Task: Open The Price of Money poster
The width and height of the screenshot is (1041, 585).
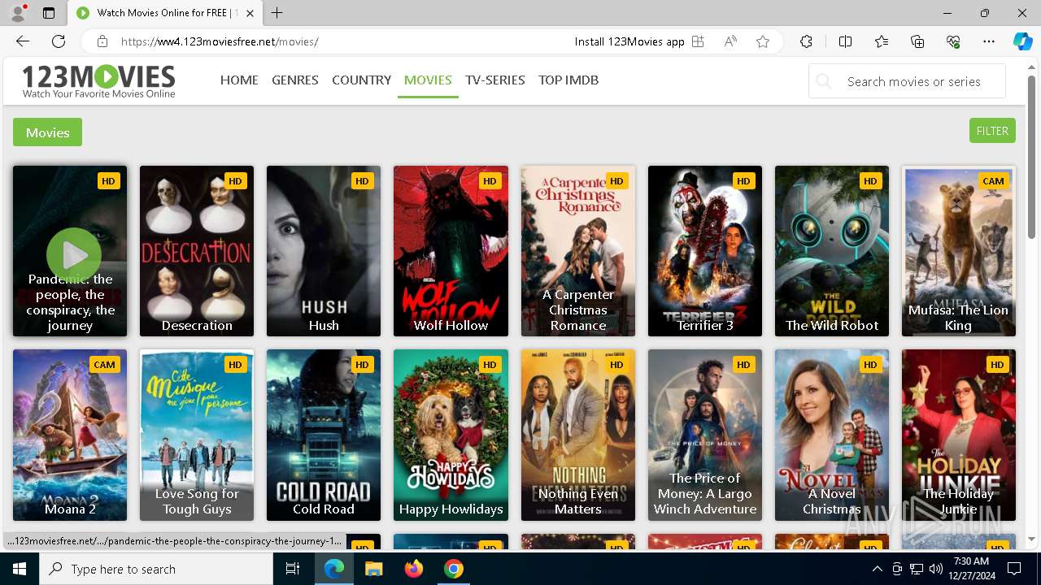Action: pos(705,435)
